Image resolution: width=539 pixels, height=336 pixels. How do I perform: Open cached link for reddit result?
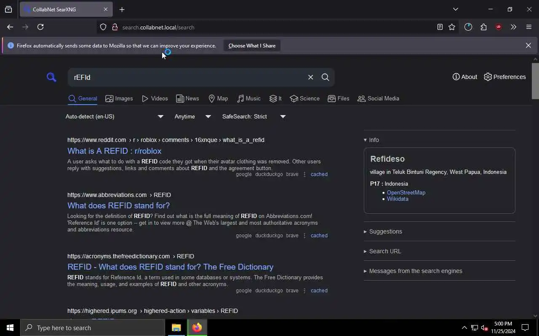(319, 174)
